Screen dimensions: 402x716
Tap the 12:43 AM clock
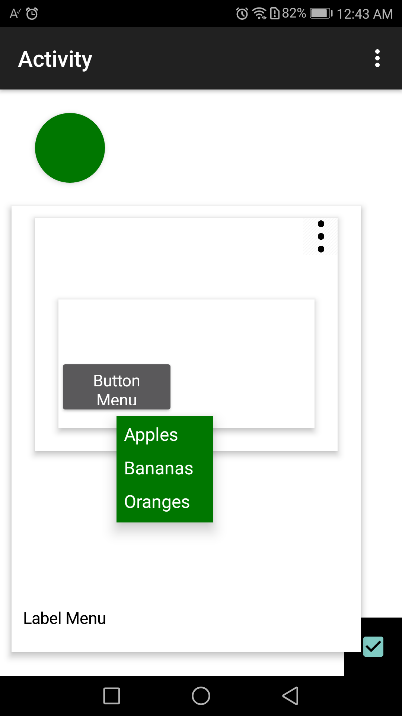click(x=364, y=14)
